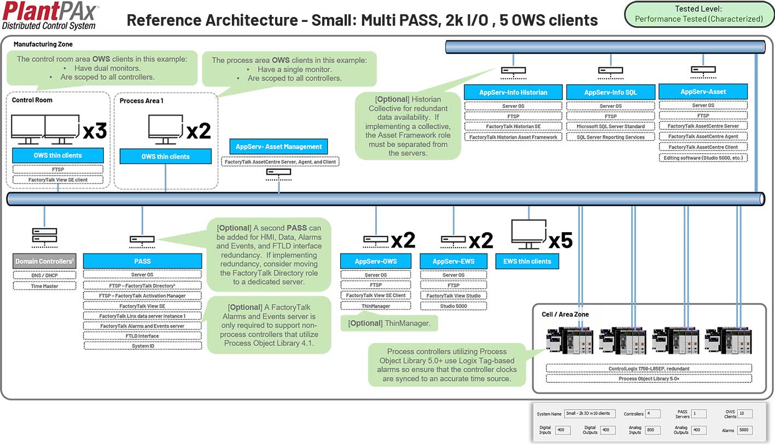Click the AppServ-EWS header
The image size is (775, 444).
click(453, 261)
